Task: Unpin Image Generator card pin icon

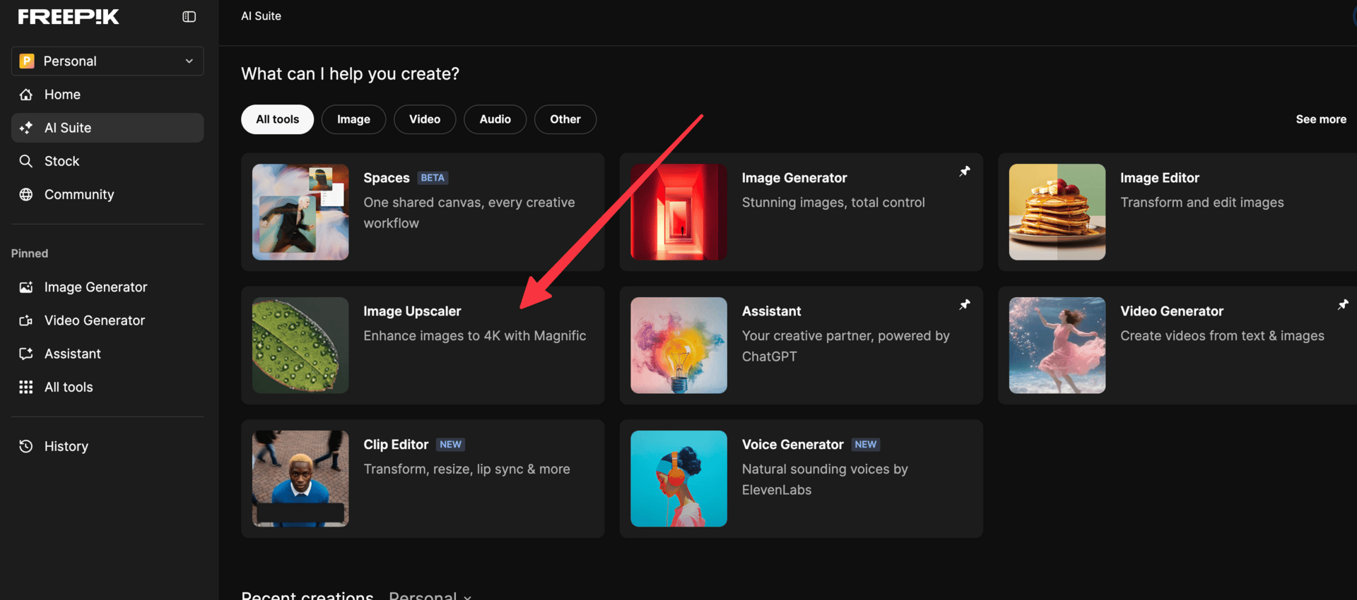Action: click(965, 172)
